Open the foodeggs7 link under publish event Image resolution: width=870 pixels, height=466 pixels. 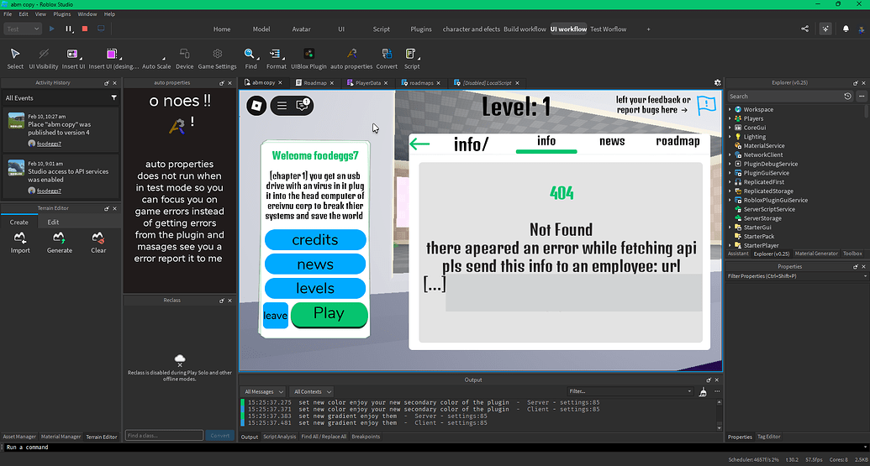tap(49, 144)
